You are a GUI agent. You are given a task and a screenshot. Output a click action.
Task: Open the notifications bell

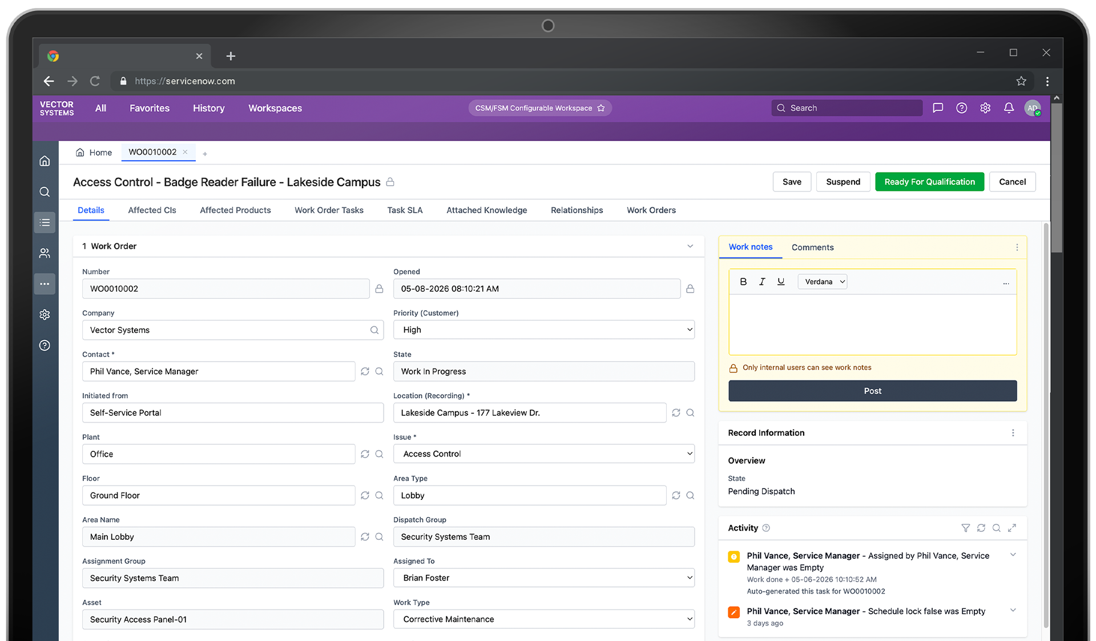1009,108
